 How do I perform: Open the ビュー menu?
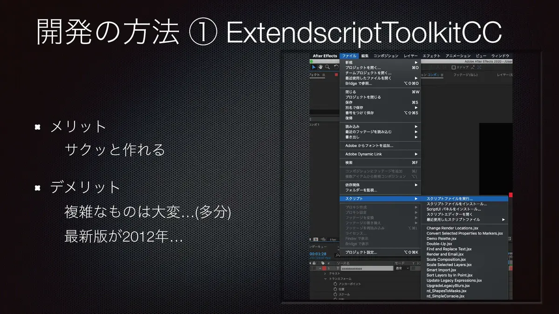coord(481,56)
